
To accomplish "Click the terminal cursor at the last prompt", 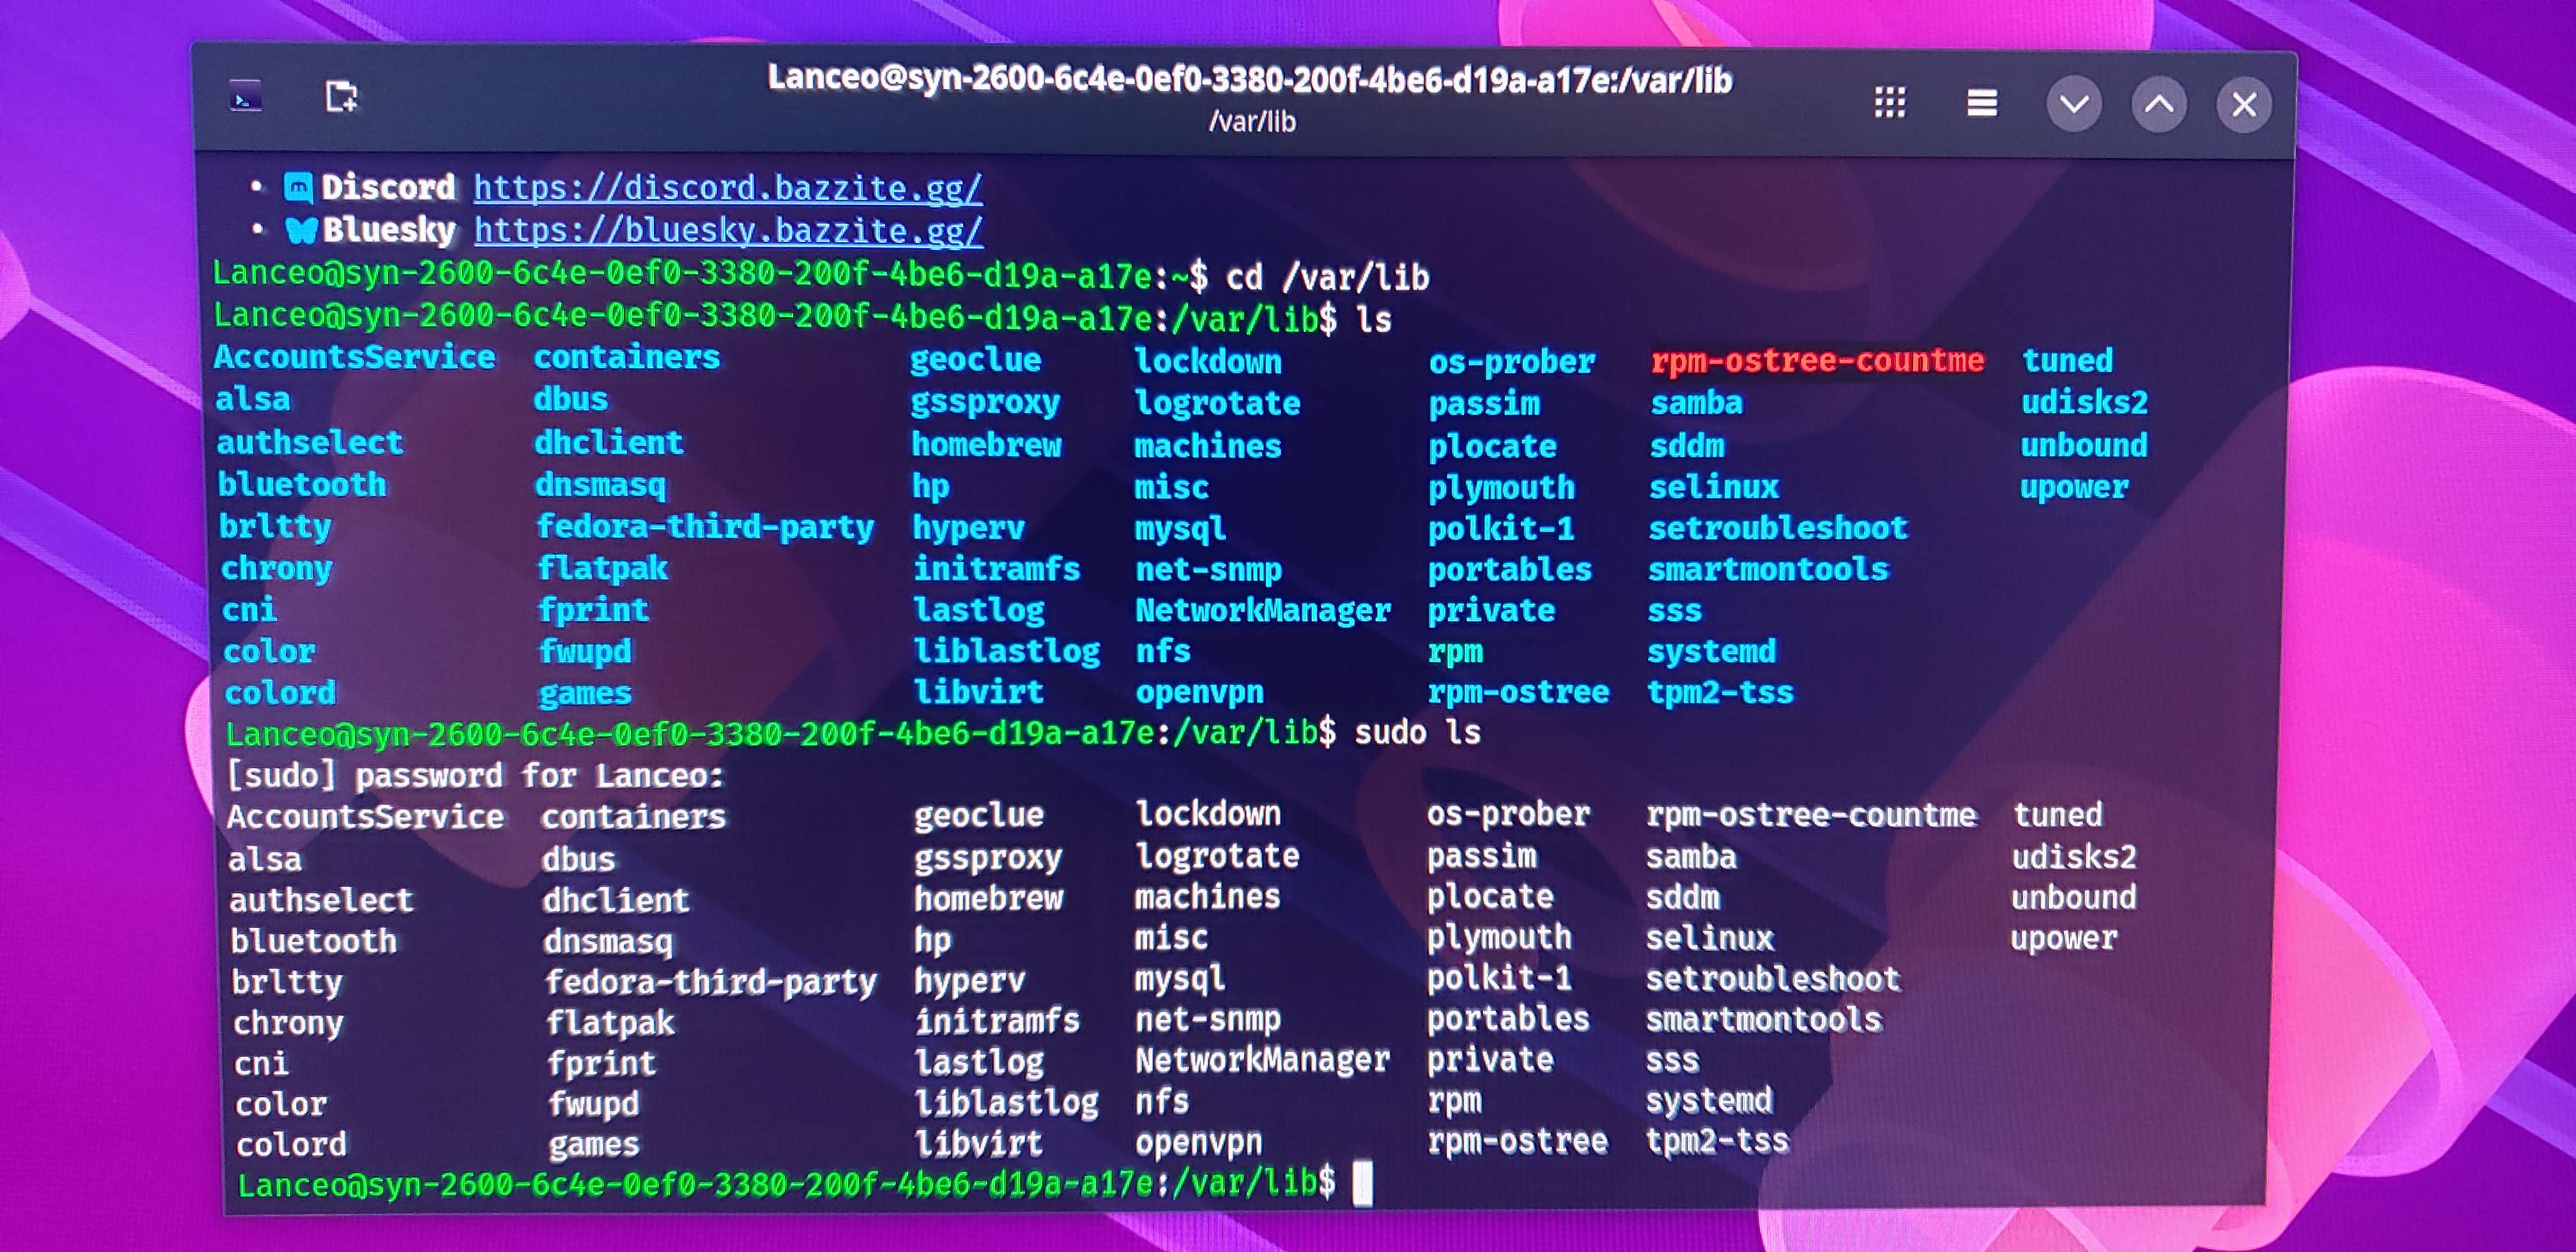I will coord(1362,1184).
